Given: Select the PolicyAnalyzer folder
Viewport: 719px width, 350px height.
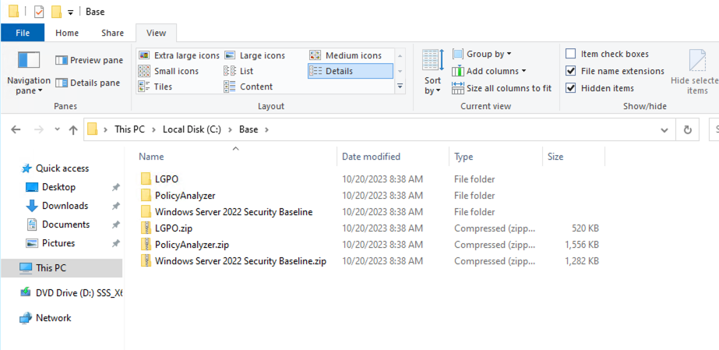Looking at the screenshot, I should point(185,196).
